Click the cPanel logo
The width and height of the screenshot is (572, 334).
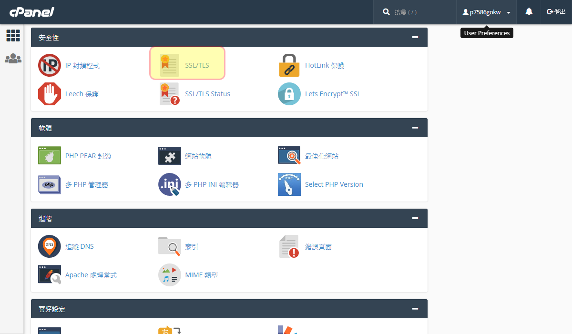(x=31, y=12)
